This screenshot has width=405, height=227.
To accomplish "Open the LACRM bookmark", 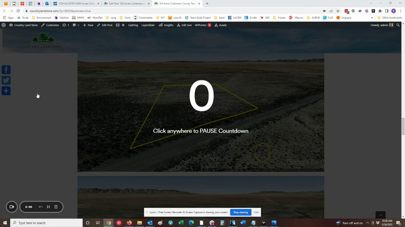I will click(x=234, y=18).
